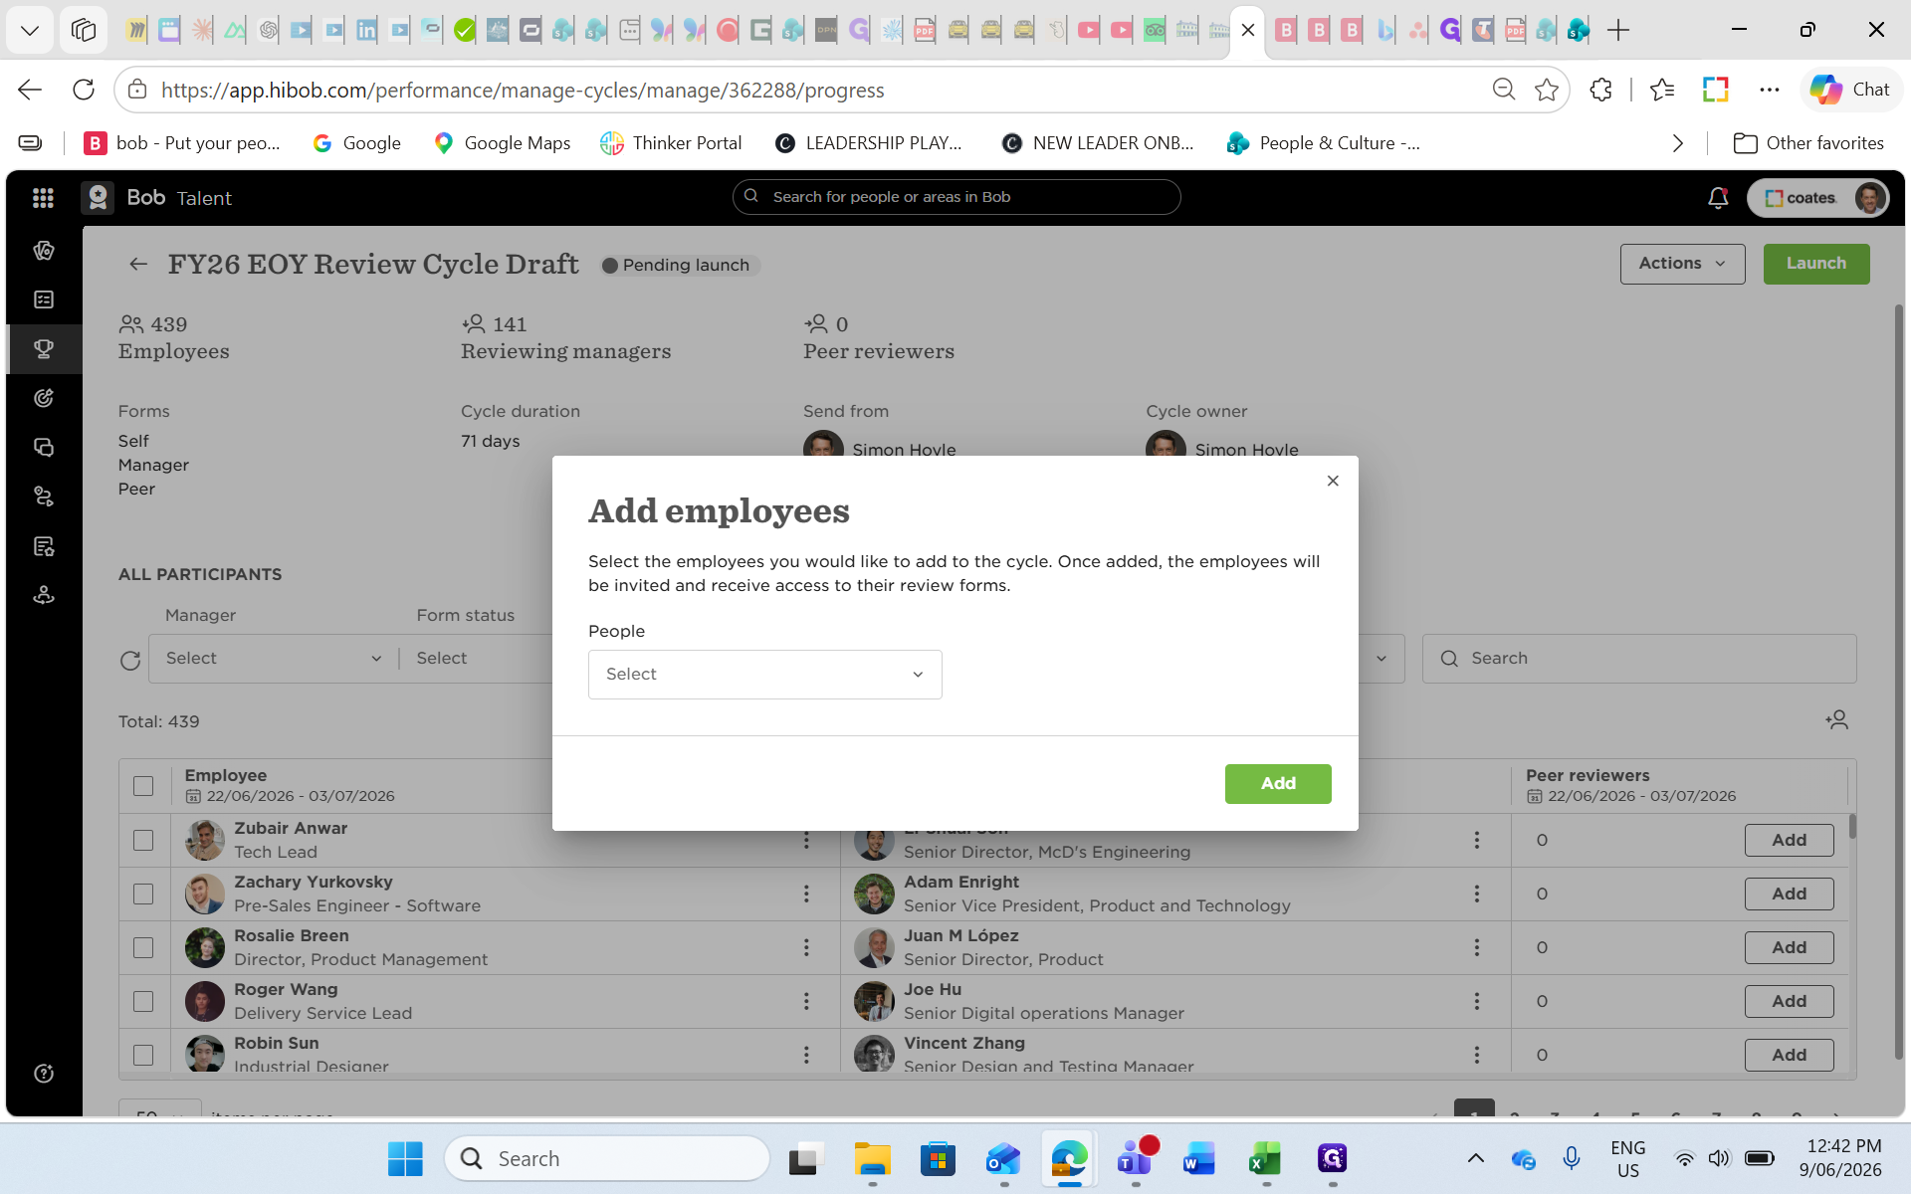This screenshot has height=1194, width=1911.
Task: Tick the select-all employees checkbox
Action: click(143, 786)
